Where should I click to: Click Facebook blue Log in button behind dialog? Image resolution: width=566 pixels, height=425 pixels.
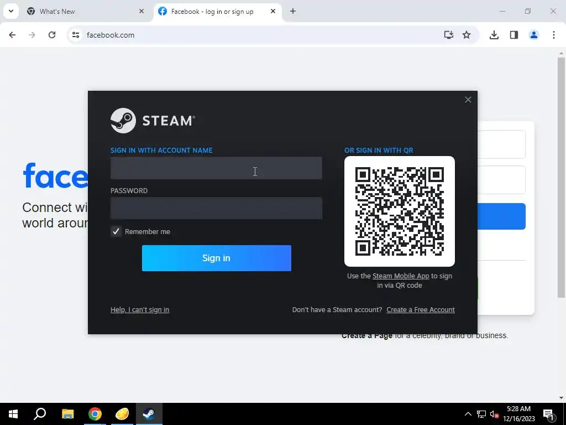coord(501,216)
